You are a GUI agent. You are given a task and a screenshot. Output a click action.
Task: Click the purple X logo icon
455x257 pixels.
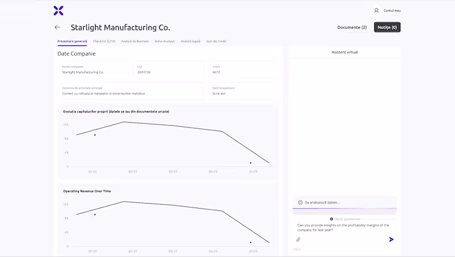[59, 10]
